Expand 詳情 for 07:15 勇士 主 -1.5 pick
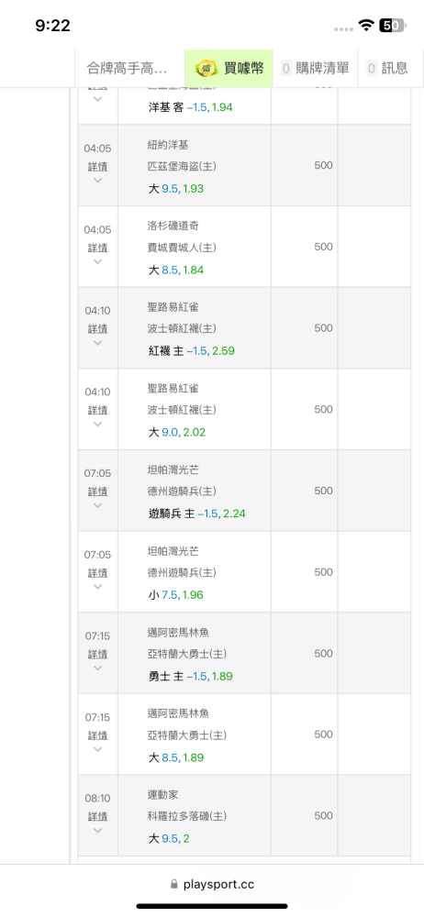The width and height of the screenshot is (424, 917). coord(98,655)
